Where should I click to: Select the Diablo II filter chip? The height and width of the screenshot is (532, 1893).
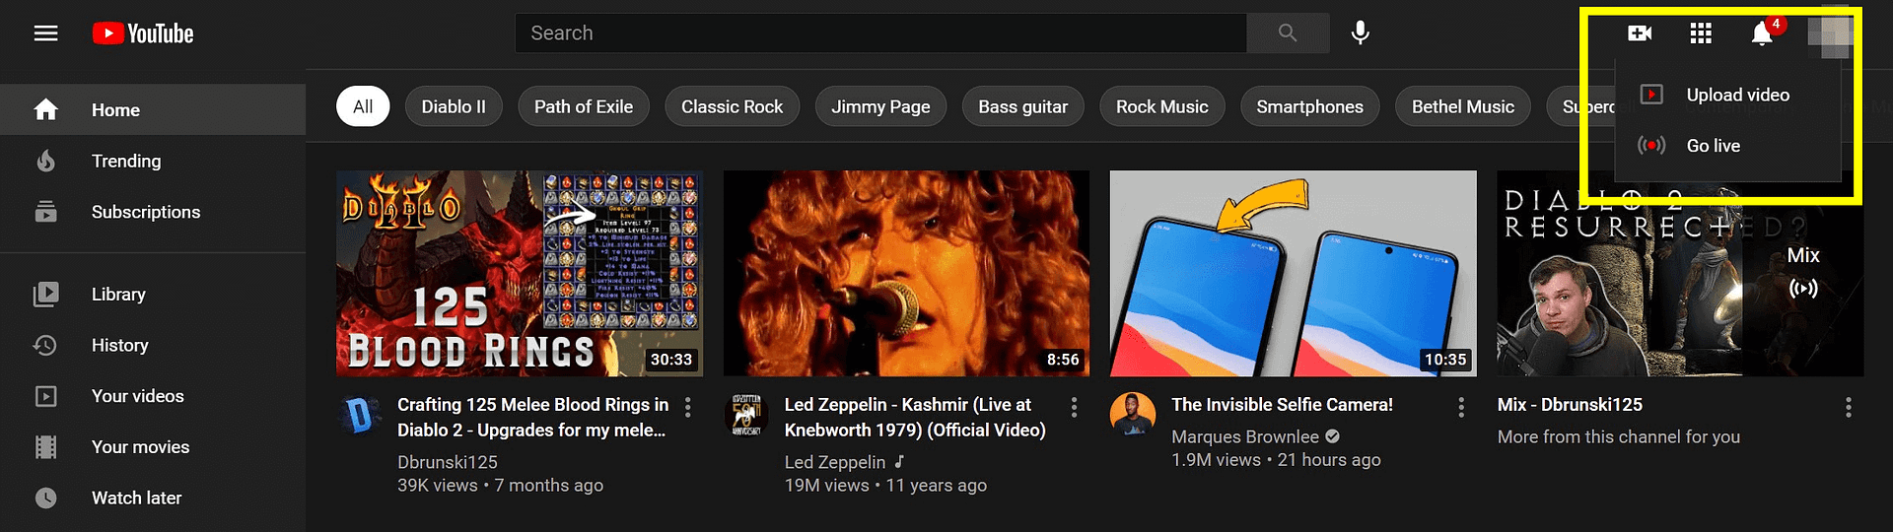[x=454, y=106]
